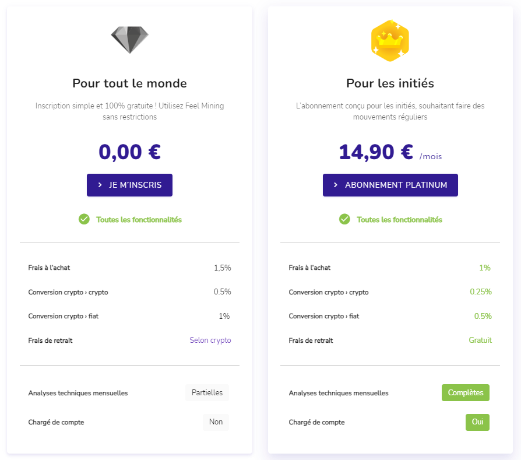Click the green 'Complètes' badge
Image resolution: width=521 pixels, height=460 pixels.
coord(465,392)
